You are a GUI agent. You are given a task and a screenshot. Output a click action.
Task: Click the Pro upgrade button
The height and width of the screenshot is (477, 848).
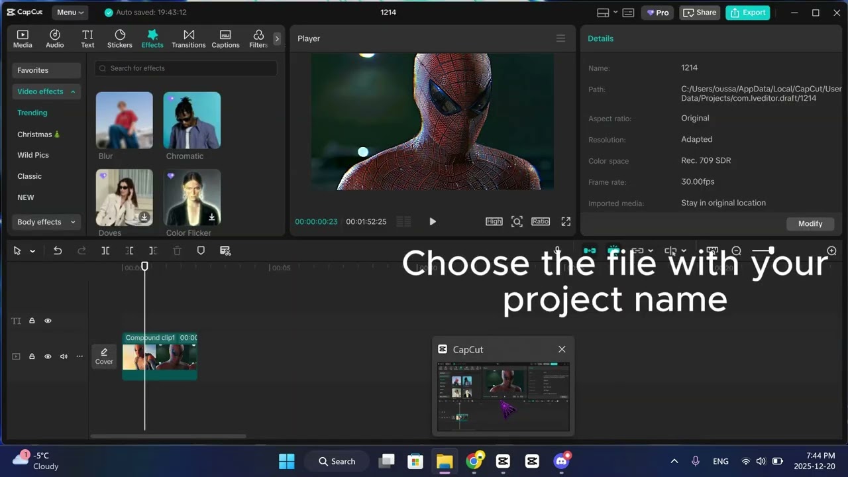(658, 13)
